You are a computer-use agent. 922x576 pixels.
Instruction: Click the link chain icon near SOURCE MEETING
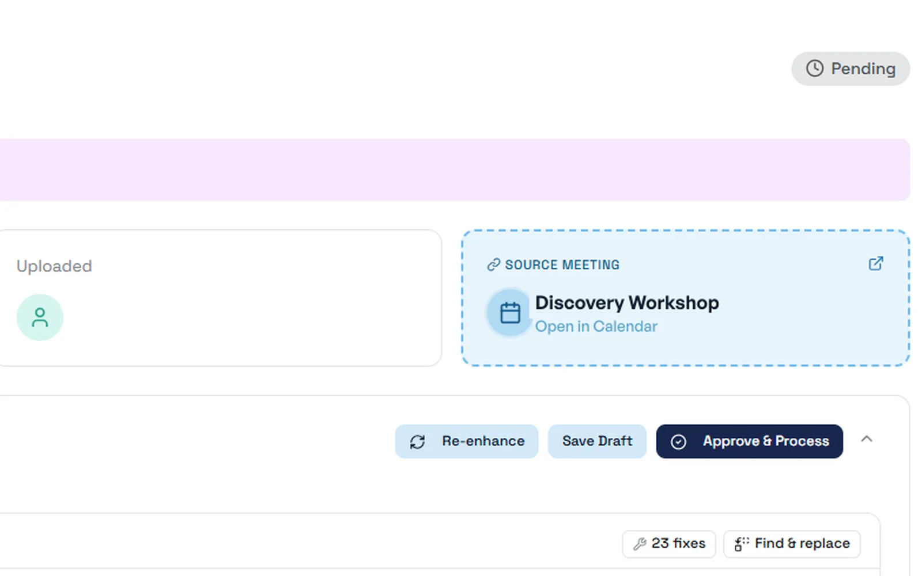[493, 264]
